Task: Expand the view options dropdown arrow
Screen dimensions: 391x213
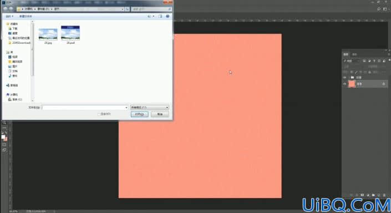Action: (x=154, y=16)
